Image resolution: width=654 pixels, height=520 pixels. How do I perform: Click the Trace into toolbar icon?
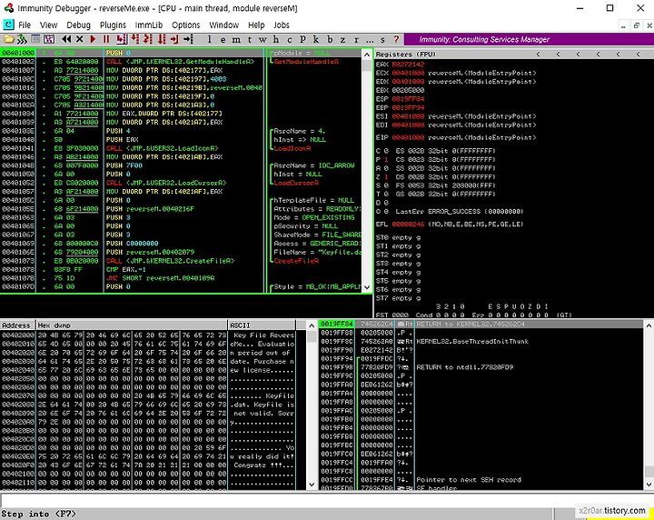click(148, 39)
